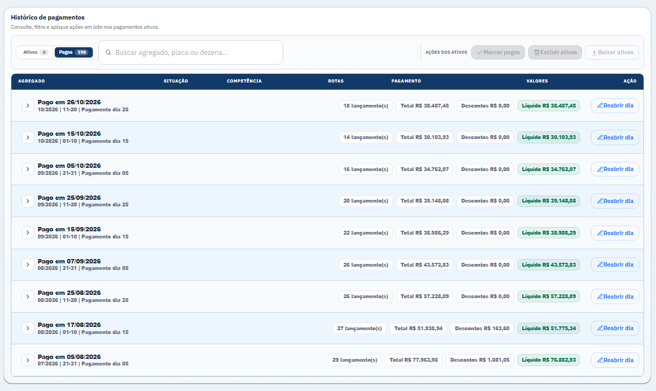
Task: Click the Líquido R$ 43.572,83 badge
Action: click(549, 264)
